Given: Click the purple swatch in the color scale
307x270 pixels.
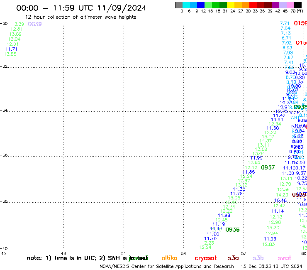Looking at the screenshot, I should (275, 5).
